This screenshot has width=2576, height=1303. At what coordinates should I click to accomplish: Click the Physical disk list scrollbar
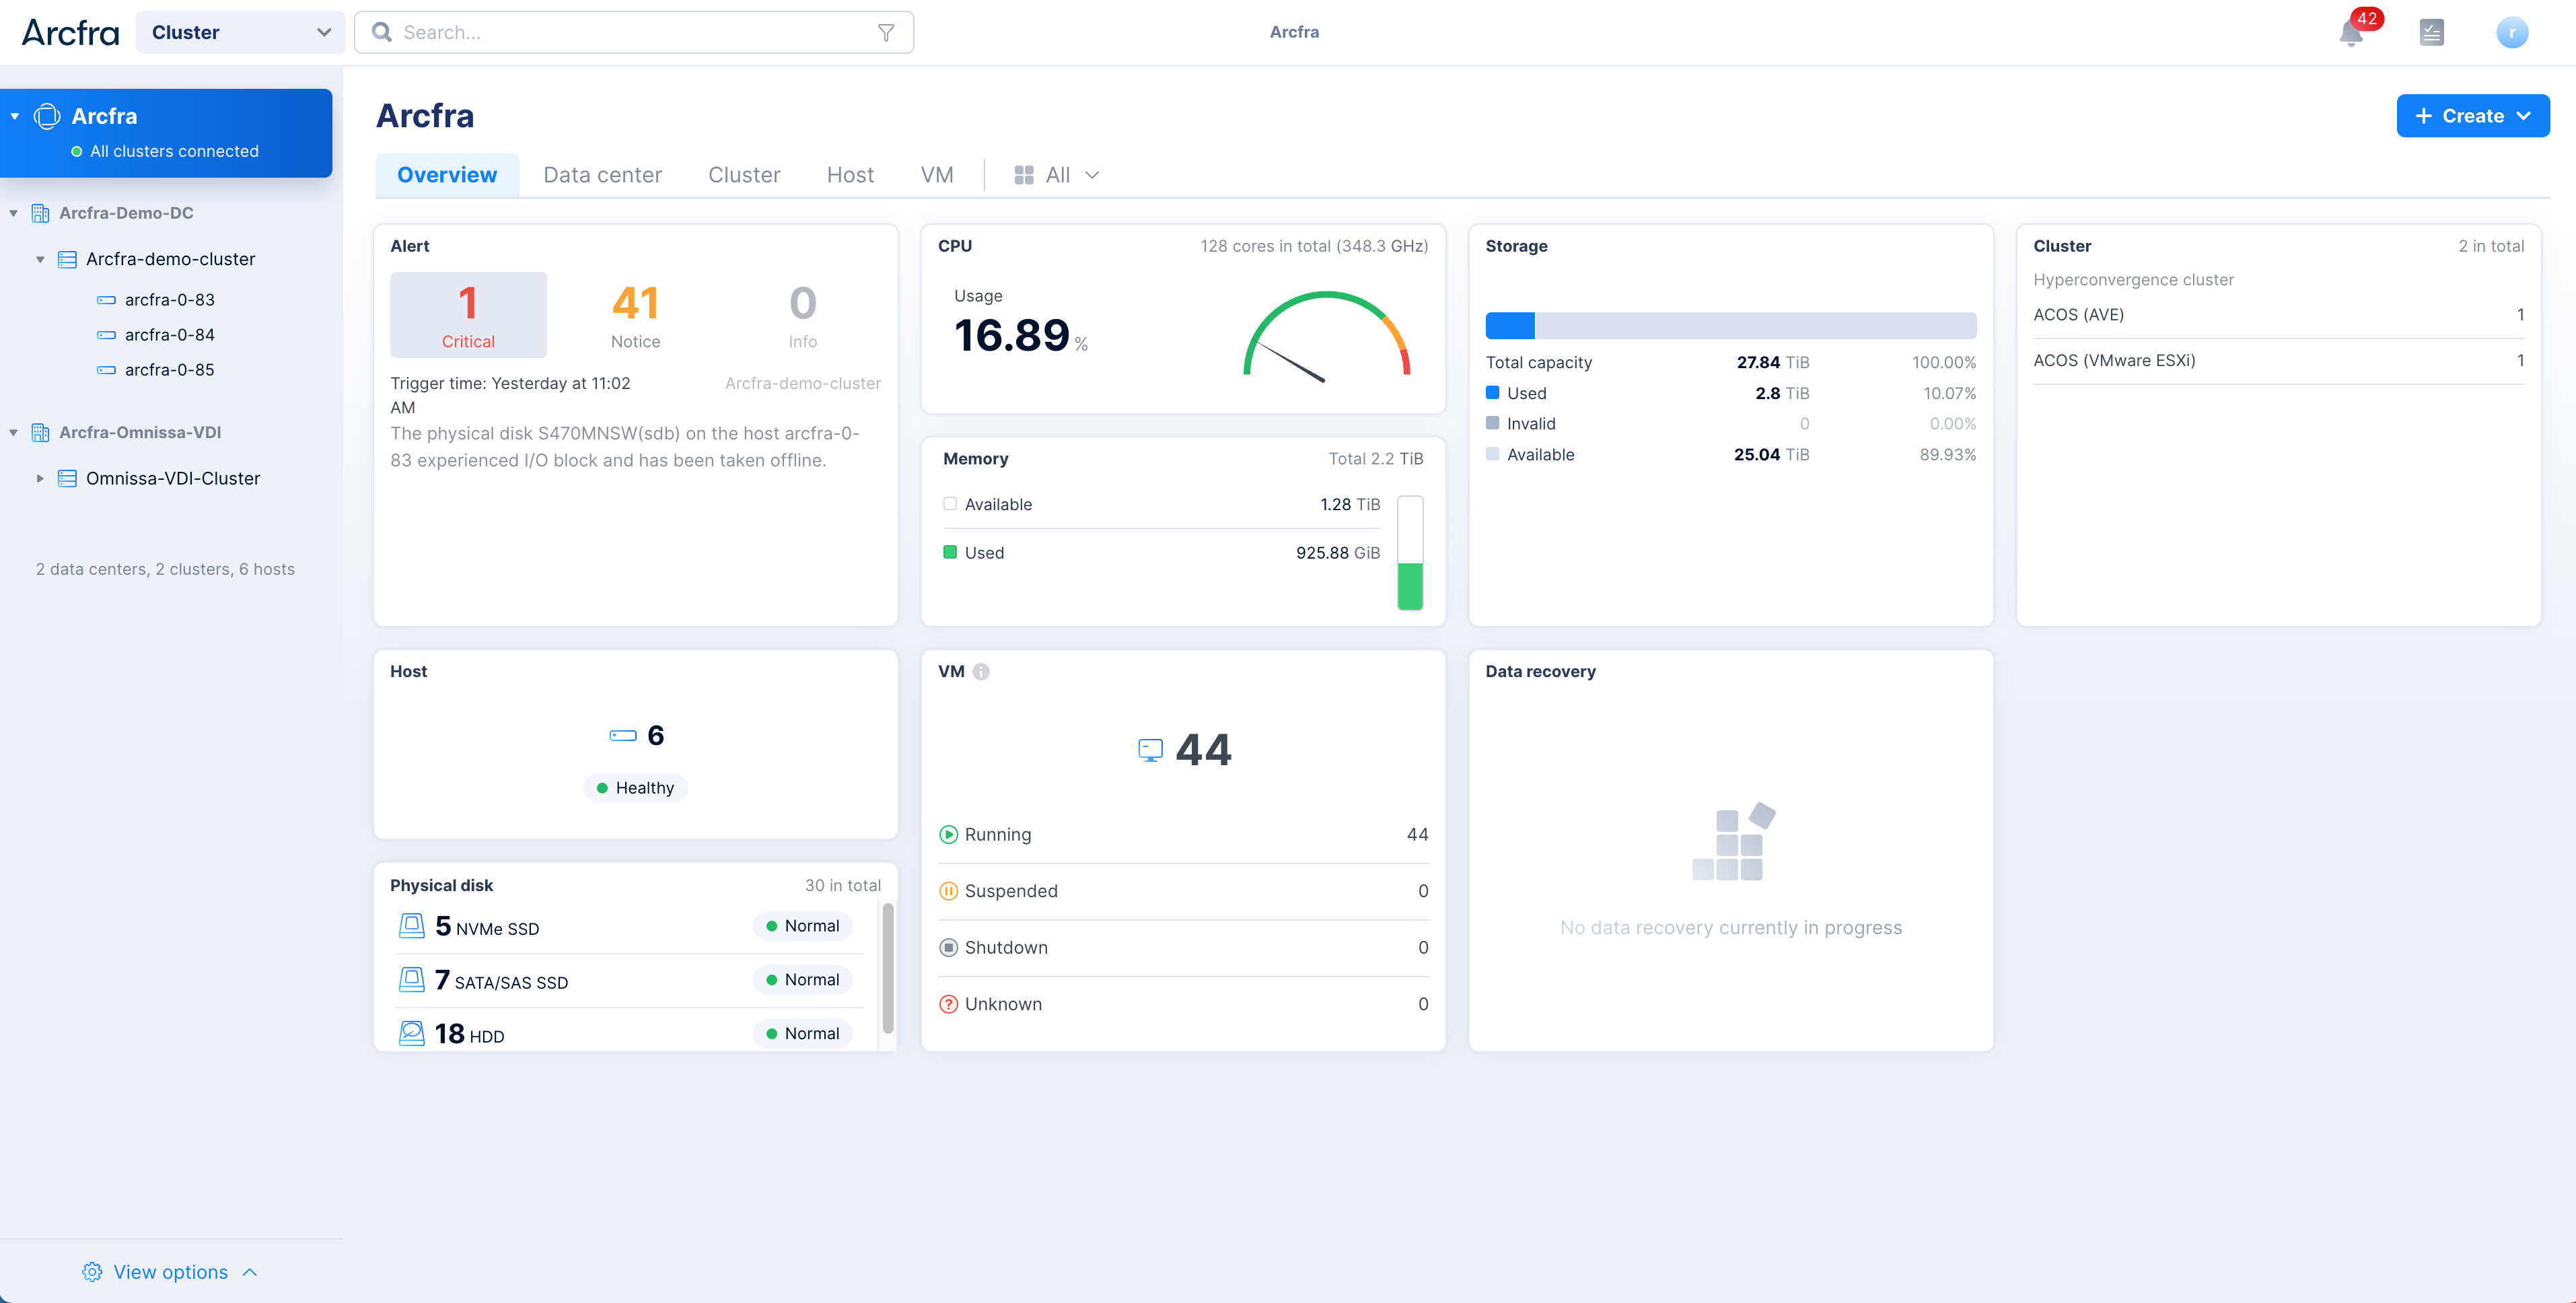[887, 968]
